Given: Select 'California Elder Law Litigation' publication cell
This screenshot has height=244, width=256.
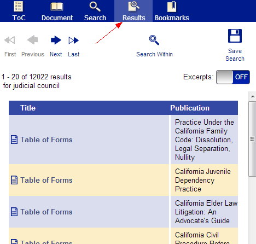Looking at the screenshot, I should pyautogui.click(x=205, y=212).
